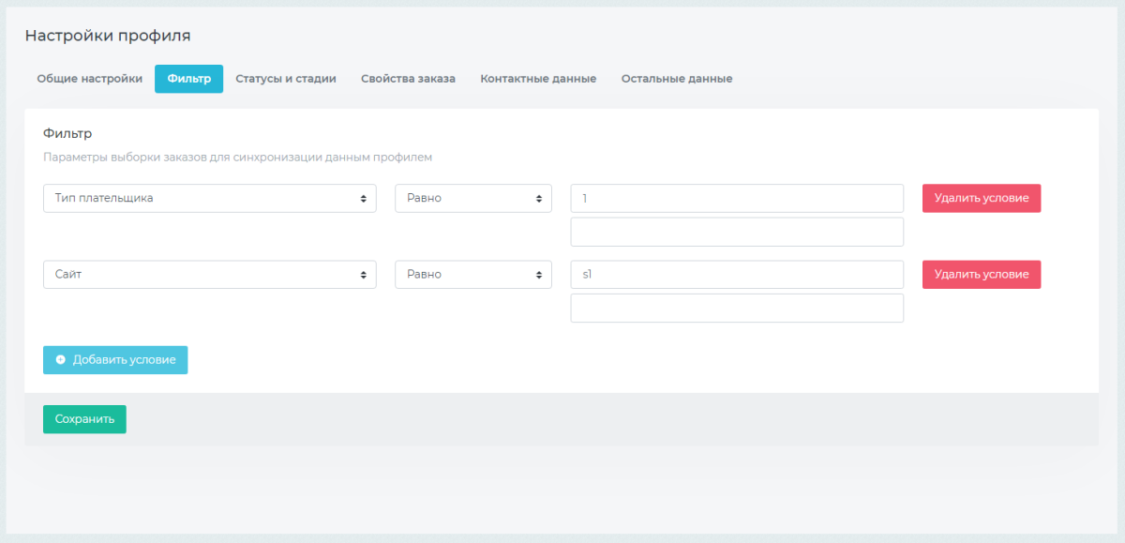Viewport: 1125px width, 543px height.
Task: Open Равно operator dropdown for Тип плательщика
Action: [472, 198]
